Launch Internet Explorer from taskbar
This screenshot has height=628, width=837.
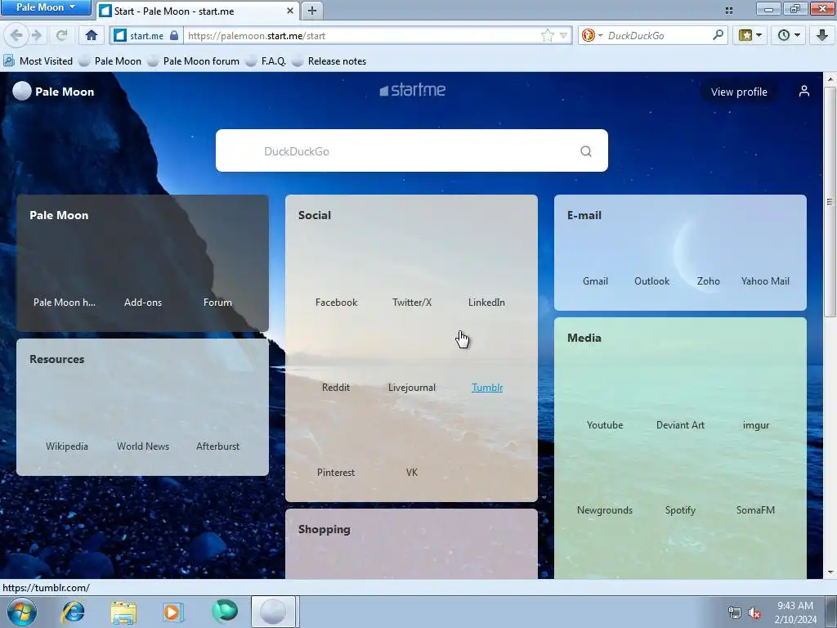click(x=73, y=612)
